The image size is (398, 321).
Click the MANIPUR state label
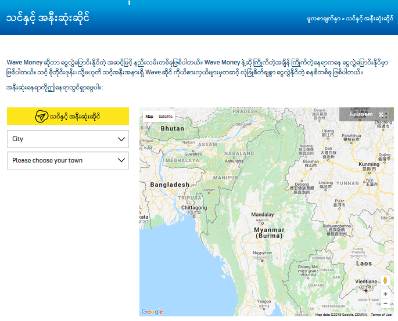[225, 178]
